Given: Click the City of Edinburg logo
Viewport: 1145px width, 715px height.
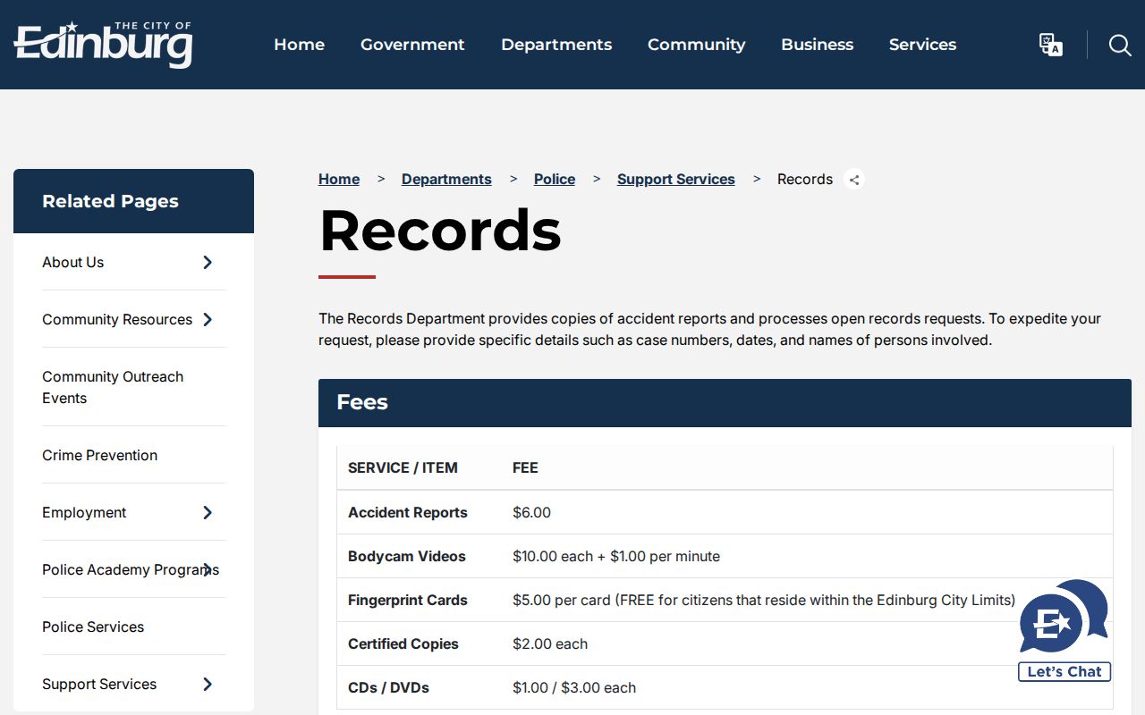Looking at the screenshot, I should pyautogui.click(x=103, y=45).
